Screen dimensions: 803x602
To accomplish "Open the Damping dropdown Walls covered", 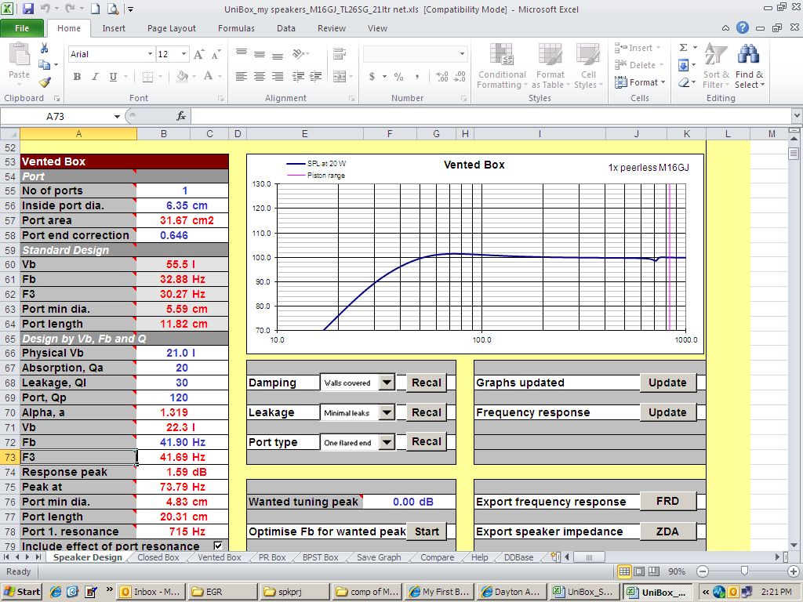I will [x=387, y=383].
